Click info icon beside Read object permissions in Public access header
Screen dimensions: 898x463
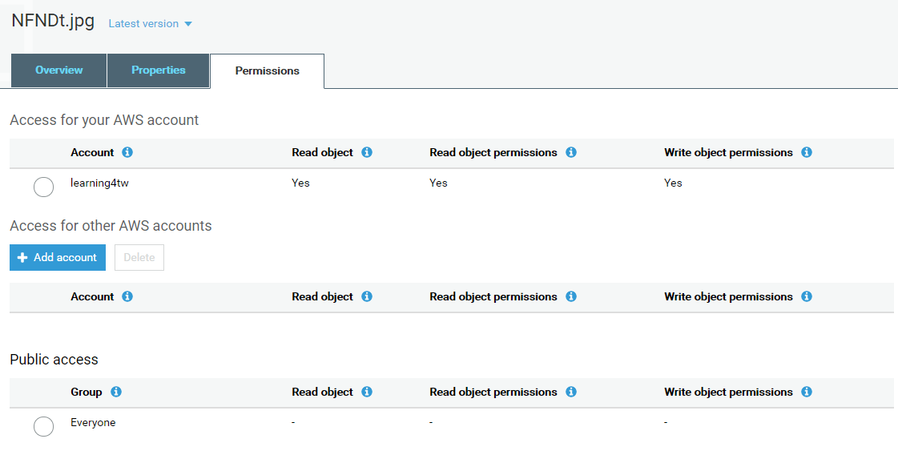[x=571, y=392]
